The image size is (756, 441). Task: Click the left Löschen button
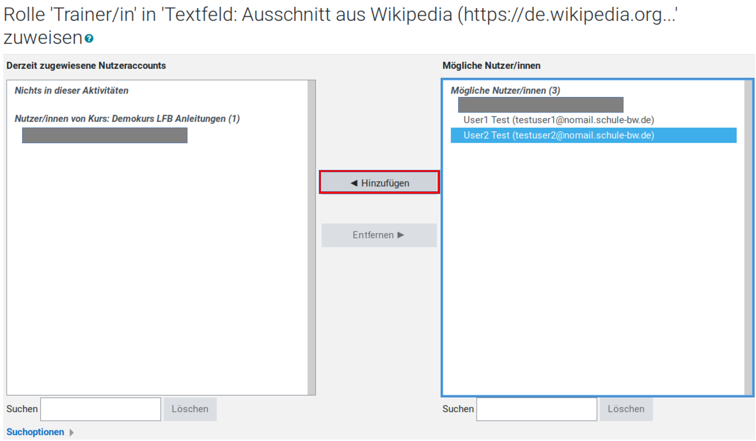[190, 409]
